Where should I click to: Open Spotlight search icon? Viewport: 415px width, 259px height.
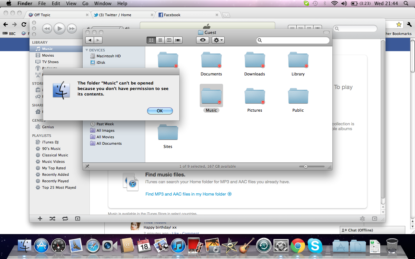click(x=406, y=4)
